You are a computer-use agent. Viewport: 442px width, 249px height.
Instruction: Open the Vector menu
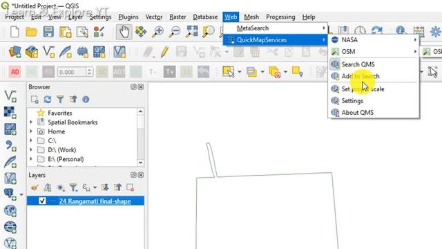click(x=154, y=17)
